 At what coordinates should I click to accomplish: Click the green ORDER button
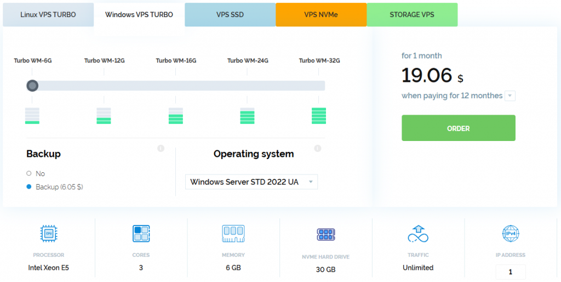point(459,128)
